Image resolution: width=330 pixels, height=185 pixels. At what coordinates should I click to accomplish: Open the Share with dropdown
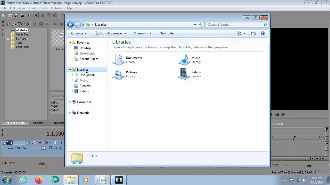pos(143,33)
